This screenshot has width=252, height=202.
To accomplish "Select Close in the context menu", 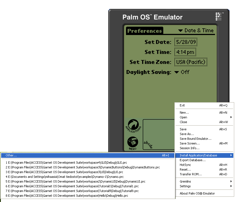I will (x=204, y=122).
